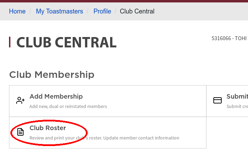Open the Club Roster heading
Image resolution: width=248 pixels, height=154 pixels.
click(x=48, y=128)
